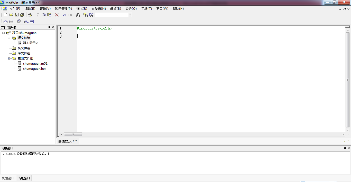Copy selection with the copy icon
This screenshot has width=351, height=182.
click(43, 15)
